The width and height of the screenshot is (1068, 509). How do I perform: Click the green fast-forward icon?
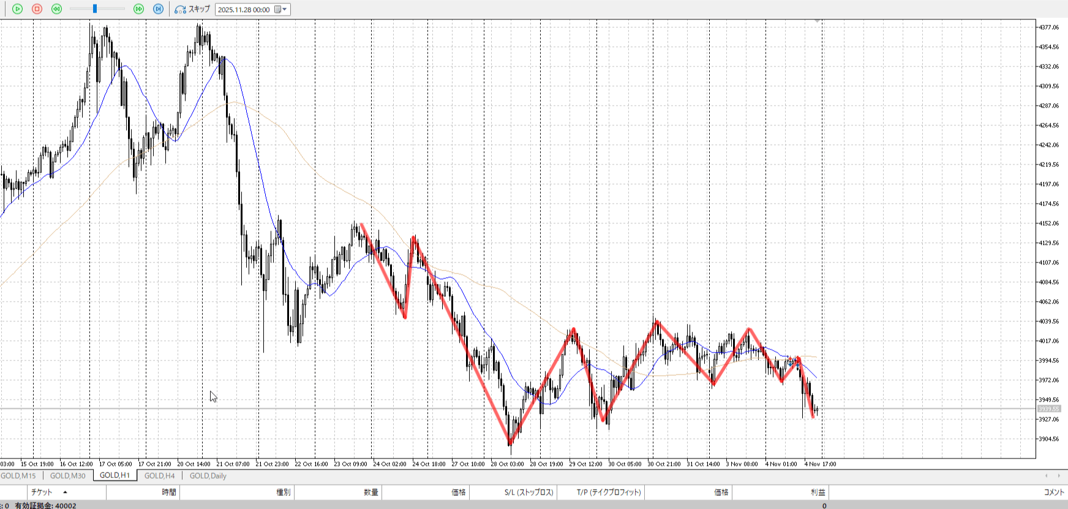(x=138, y=9)
